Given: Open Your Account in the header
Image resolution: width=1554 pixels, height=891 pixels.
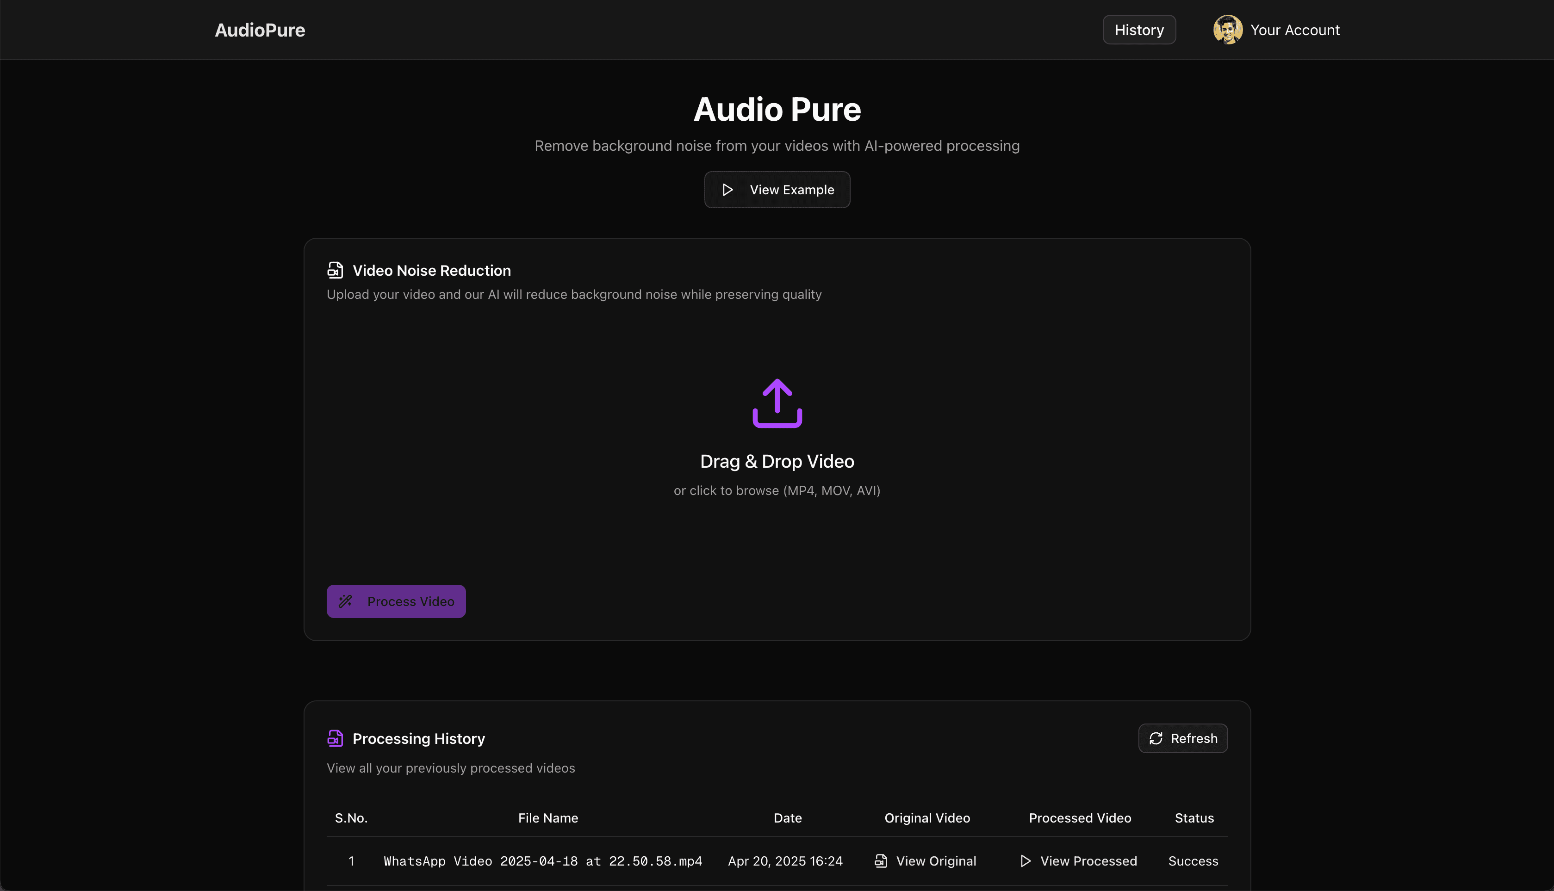Looking at the screenshot, I should (1294, 30).
